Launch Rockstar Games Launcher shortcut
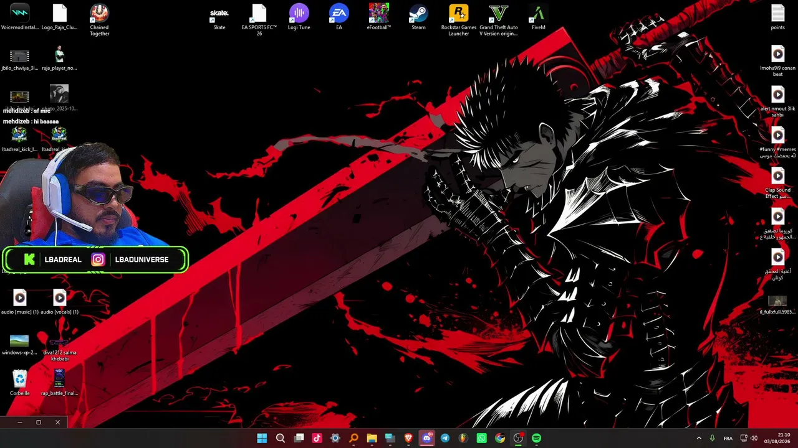 pos(458,20)
